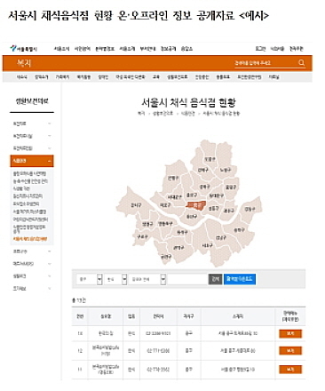Open highlighted 서울시 채식 음식점 현황 sidebar link
The height and width of the screenshot is (391, 325).
tap(30, 239)
